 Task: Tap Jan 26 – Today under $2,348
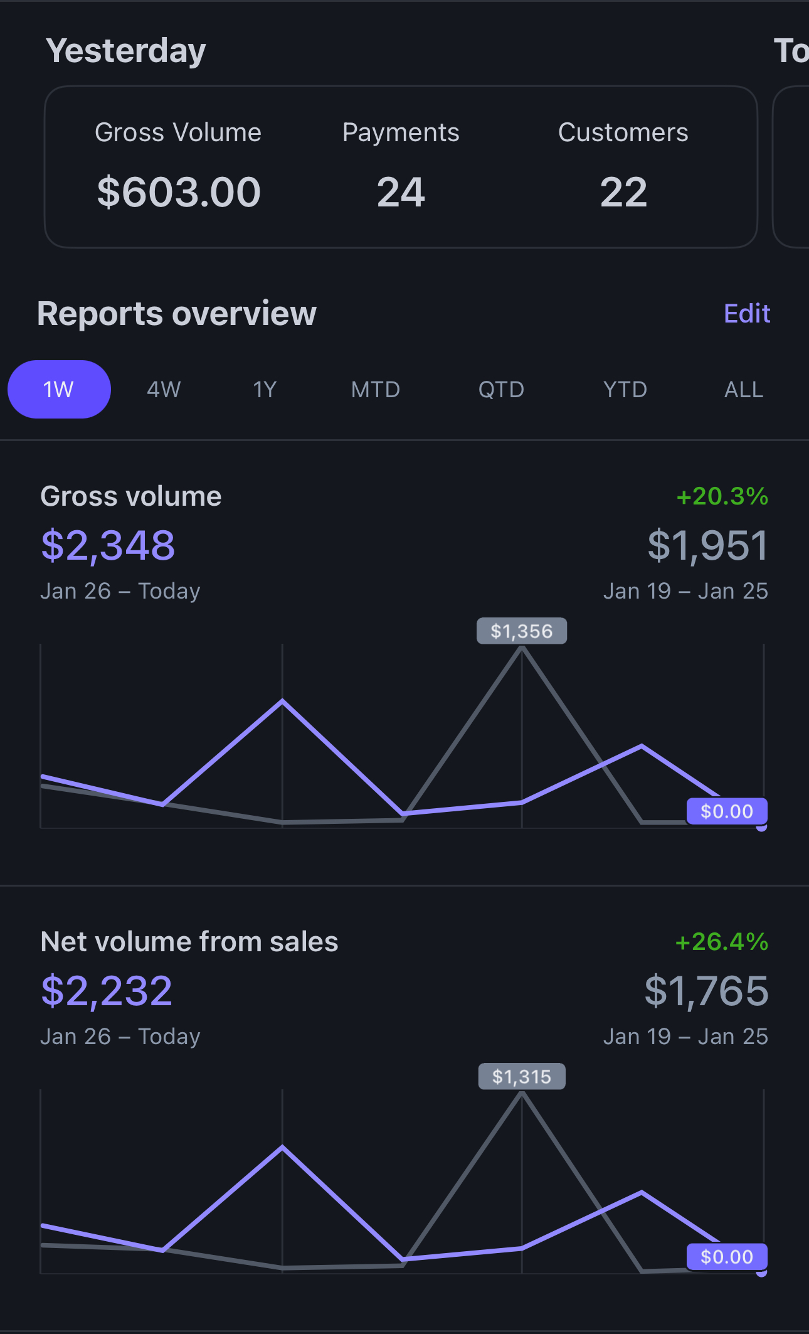tap(120, 591)
